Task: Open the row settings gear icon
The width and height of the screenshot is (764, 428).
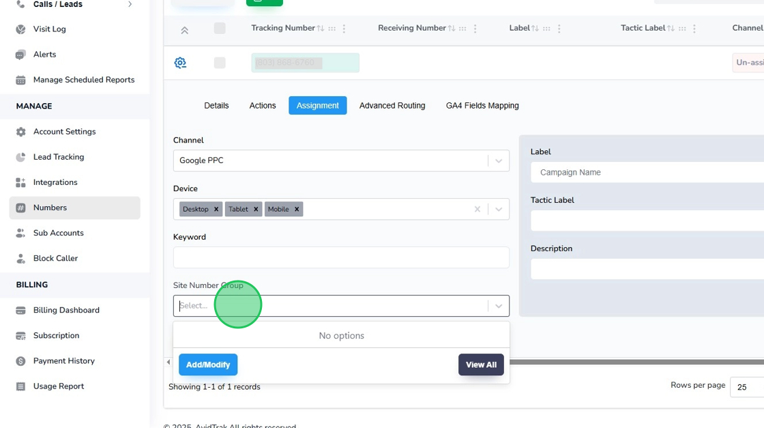Action: 180,62
